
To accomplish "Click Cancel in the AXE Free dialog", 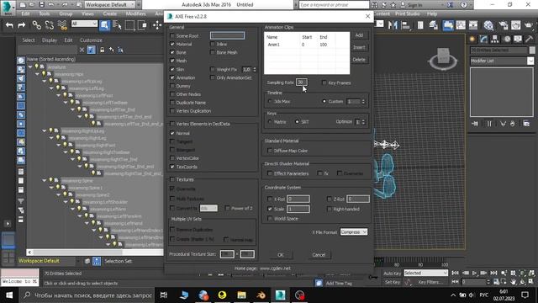I will pos(319,255).
